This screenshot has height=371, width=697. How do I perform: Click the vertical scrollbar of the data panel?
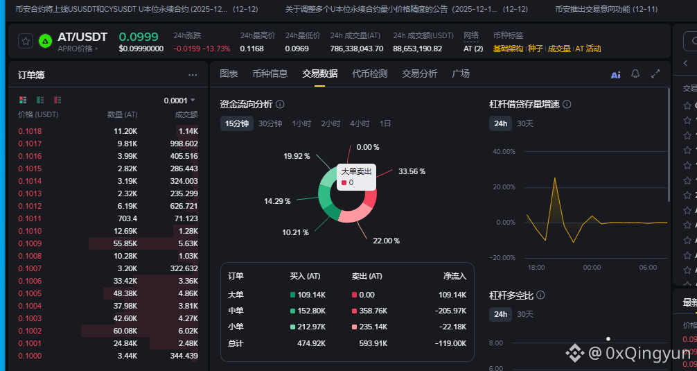click(669, 144)
